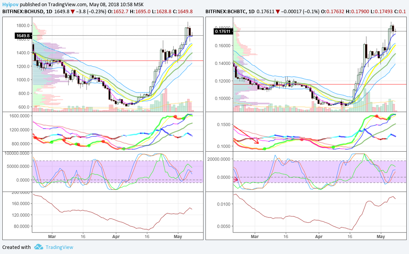Click the 0.14000 price axis label
The height and width of the screenshot is (254, 409).
[223, 63]
